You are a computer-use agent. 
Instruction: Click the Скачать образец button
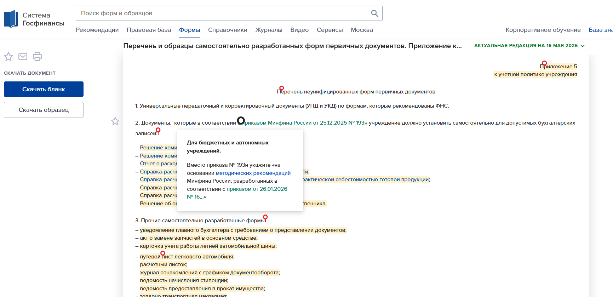tap(44, 110)
